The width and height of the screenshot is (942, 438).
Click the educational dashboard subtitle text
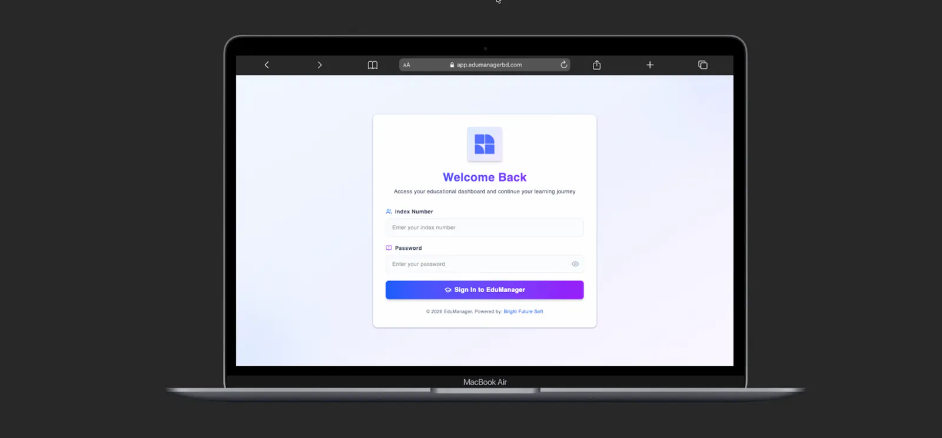[x=485, y=192]
